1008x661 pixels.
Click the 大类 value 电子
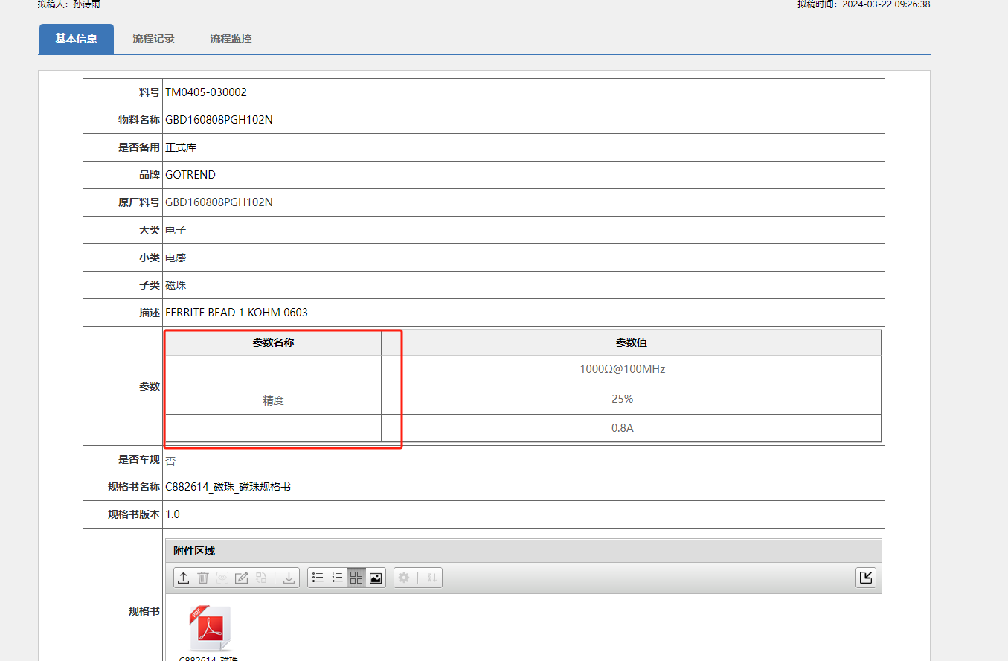pyautogui.click(x=176, y=230)
